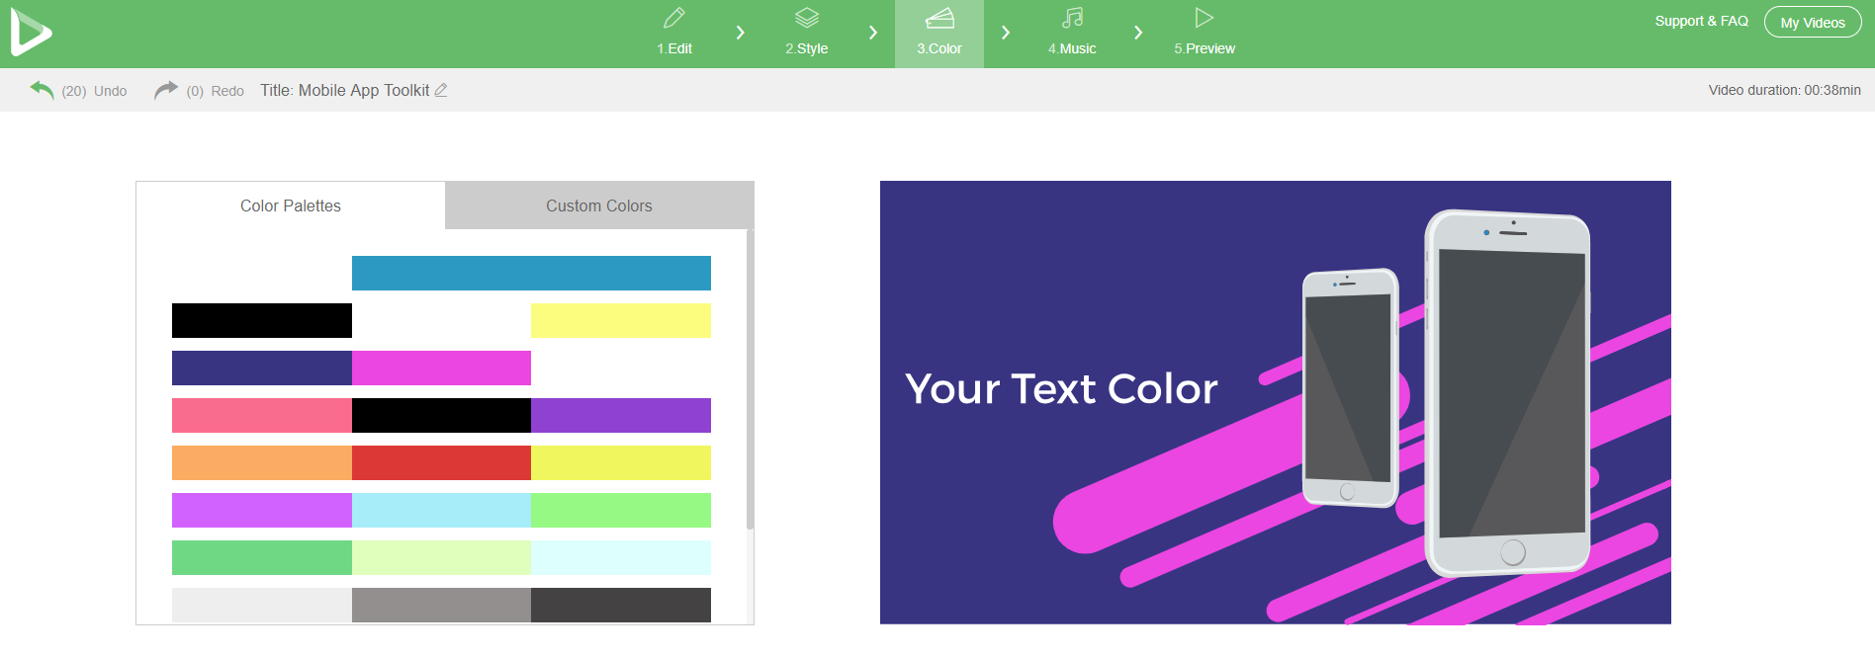Choose the pale lime swatch

(x=441, y=557)
